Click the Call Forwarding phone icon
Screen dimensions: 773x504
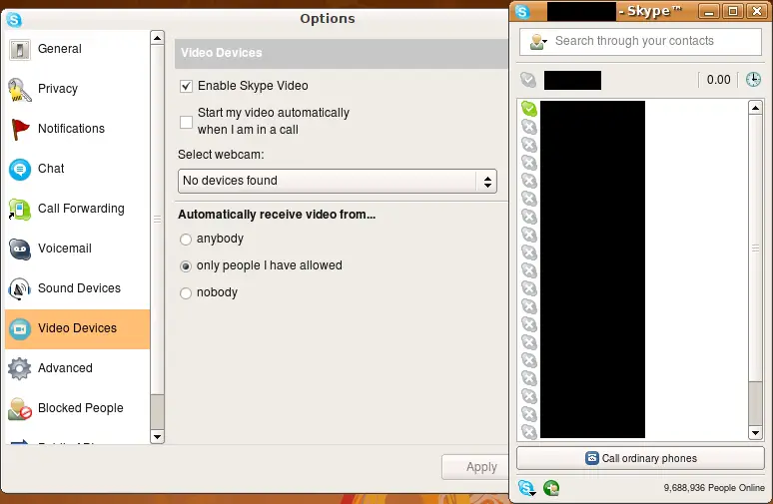(20, 210)
